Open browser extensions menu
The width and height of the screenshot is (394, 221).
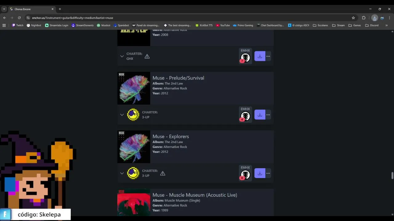(364, 18)
